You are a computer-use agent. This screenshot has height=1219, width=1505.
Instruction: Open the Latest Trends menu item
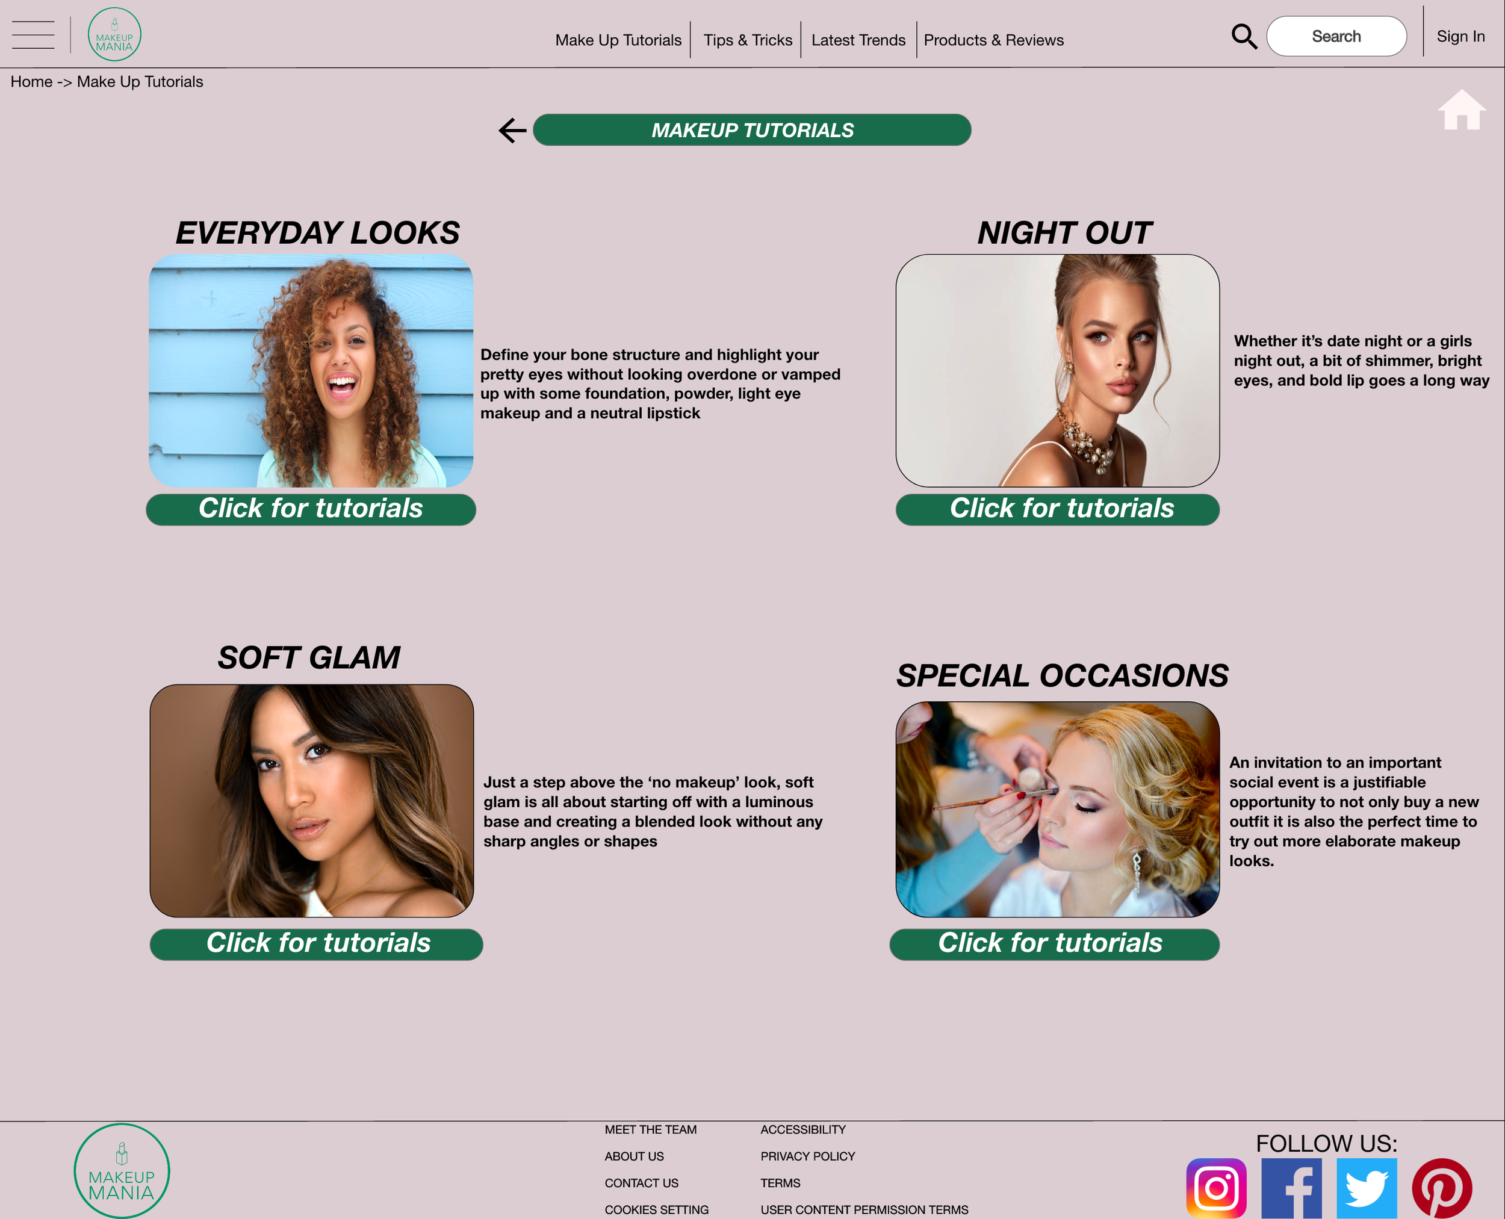[x=858, y=41]
